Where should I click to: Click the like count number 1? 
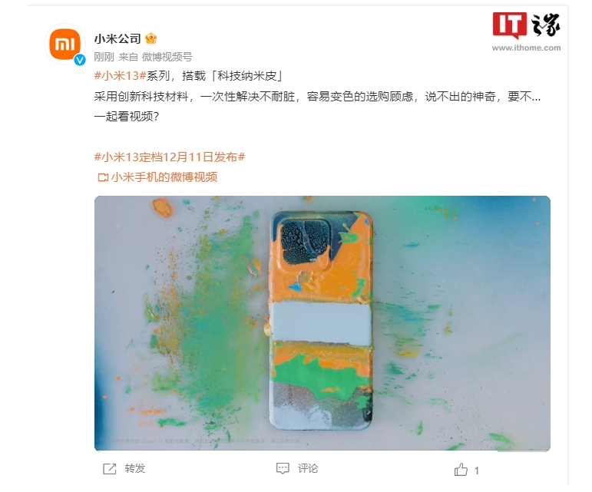(477, 471)
